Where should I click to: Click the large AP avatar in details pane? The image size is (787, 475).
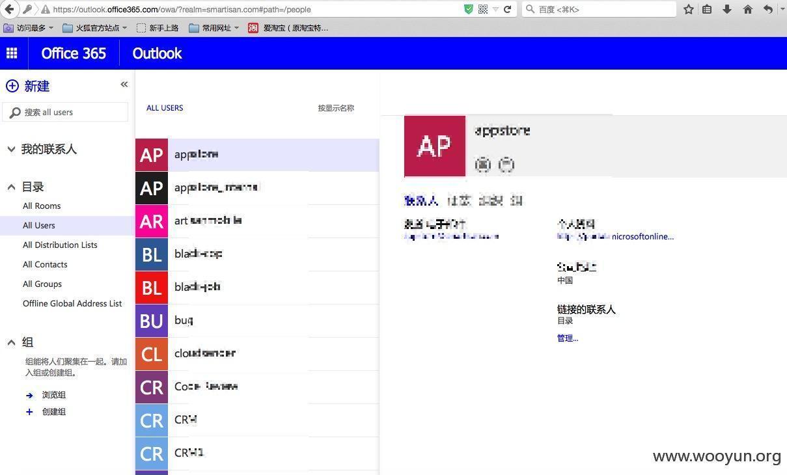(x=435, y=146)
